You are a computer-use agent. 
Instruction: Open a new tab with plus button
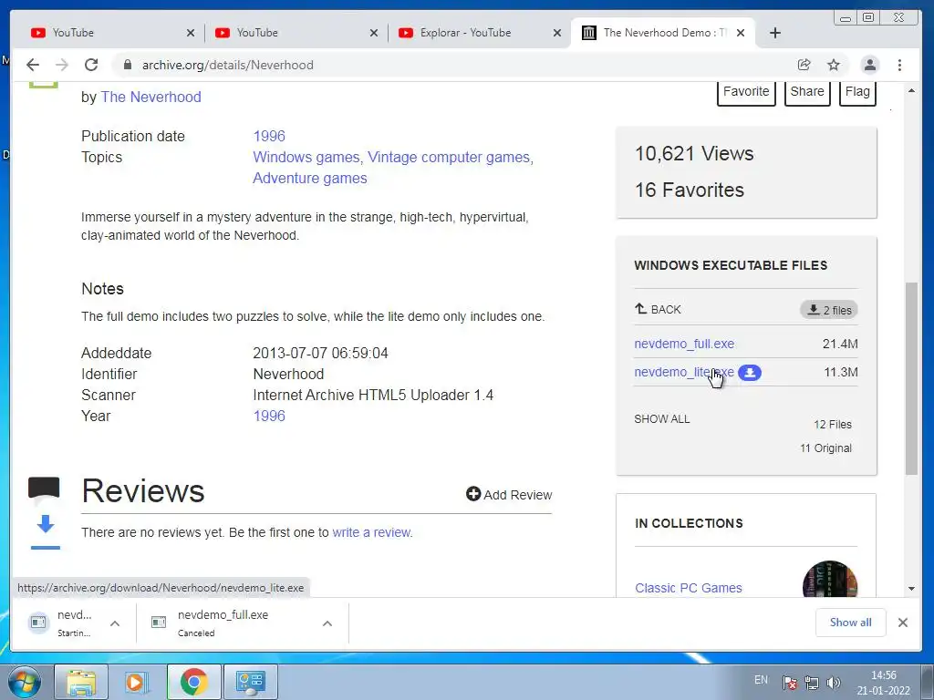point(775,33)
